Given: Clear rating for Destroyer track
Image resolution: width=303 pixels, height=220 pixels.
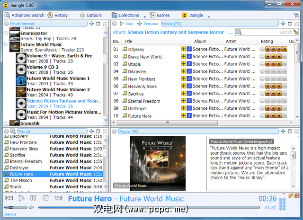Looking at the screenshot, I should [262, 108].
